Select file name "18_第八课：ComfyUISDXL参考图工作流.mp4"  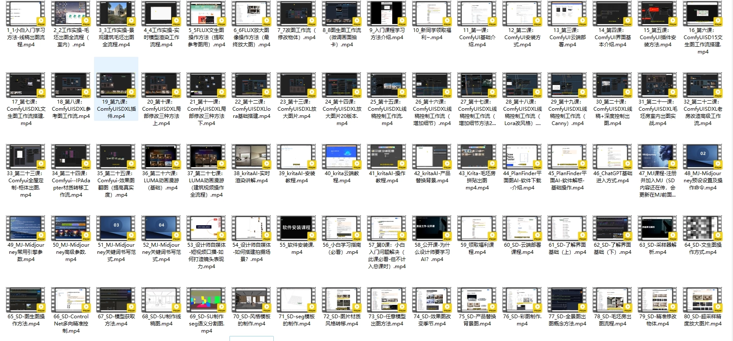[x=71, y=109]
